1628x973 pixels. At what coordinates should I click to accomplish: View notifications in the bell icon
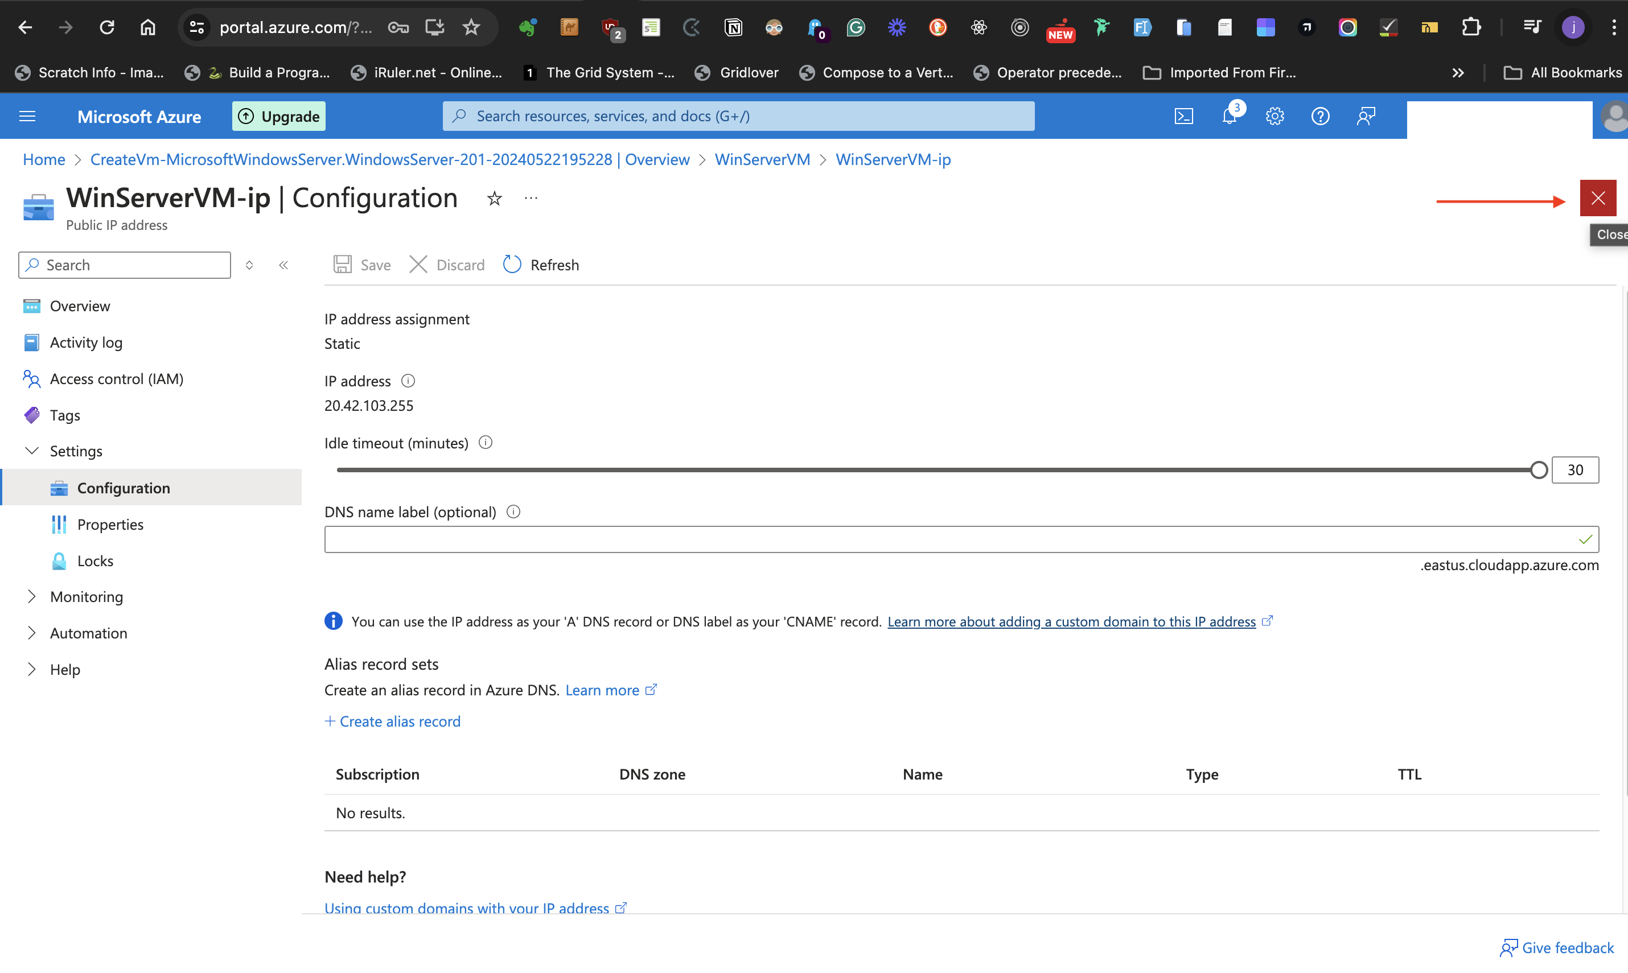click(1229, 116)
